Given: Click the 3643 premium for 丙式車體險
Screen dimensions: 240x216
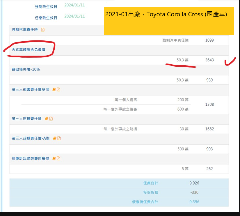Looking at the screenshot, I should coord(209,60).
